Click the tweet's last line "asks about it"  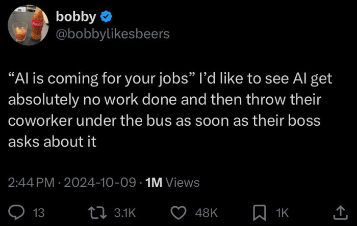53,143
